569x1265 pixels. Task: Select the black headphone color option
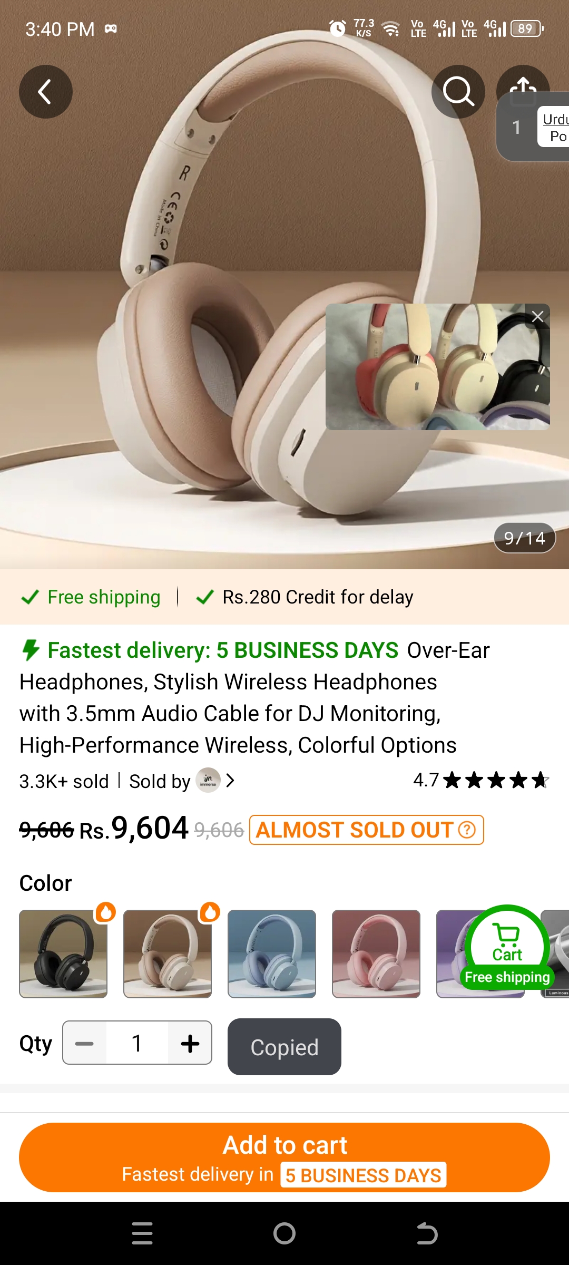63,954
